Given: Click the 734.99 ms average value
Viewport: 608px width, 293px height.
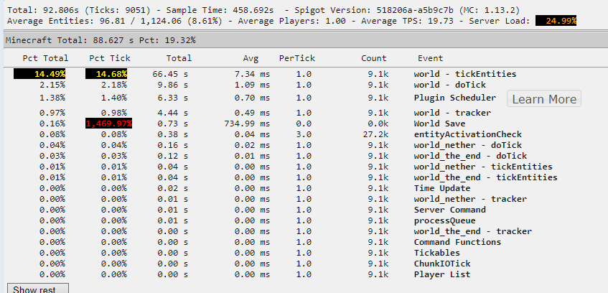Looking at the screenshot, I should point(248,124).
